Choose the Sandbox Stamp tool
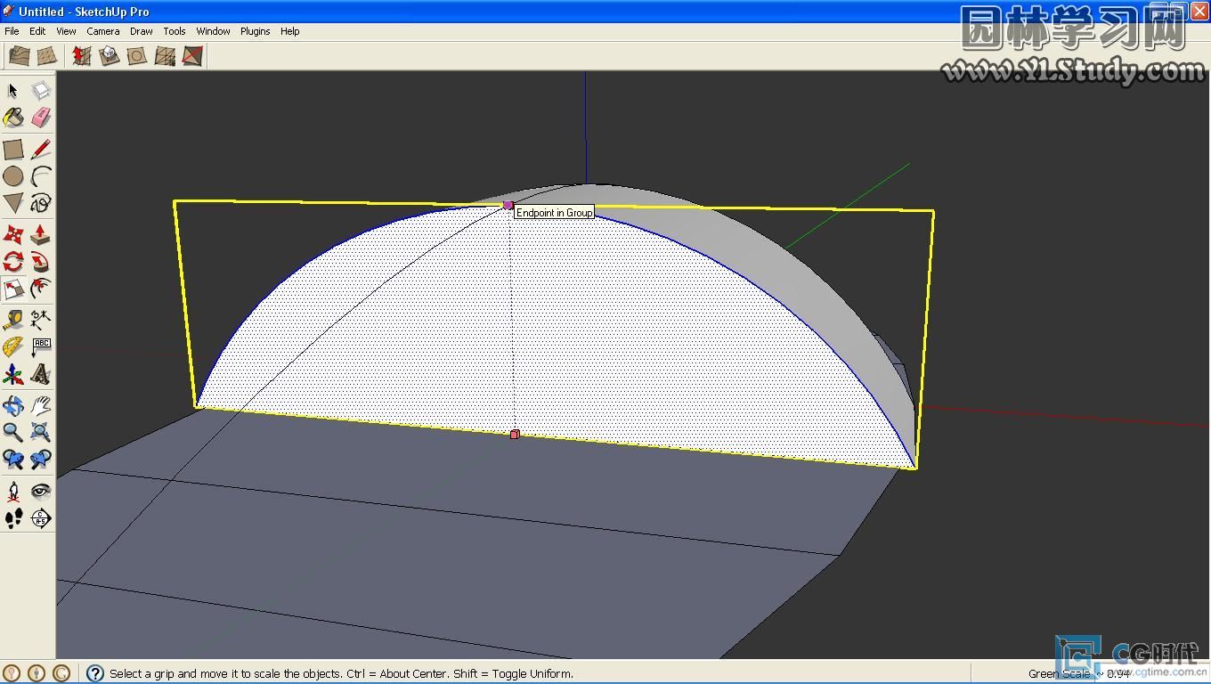This screenshot has width=1211, height=684. click(x=109, y=56)
